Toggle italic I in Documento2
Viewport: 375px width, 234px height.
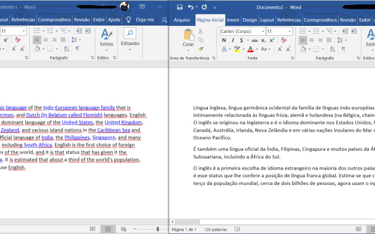click(x=233, y=40)
